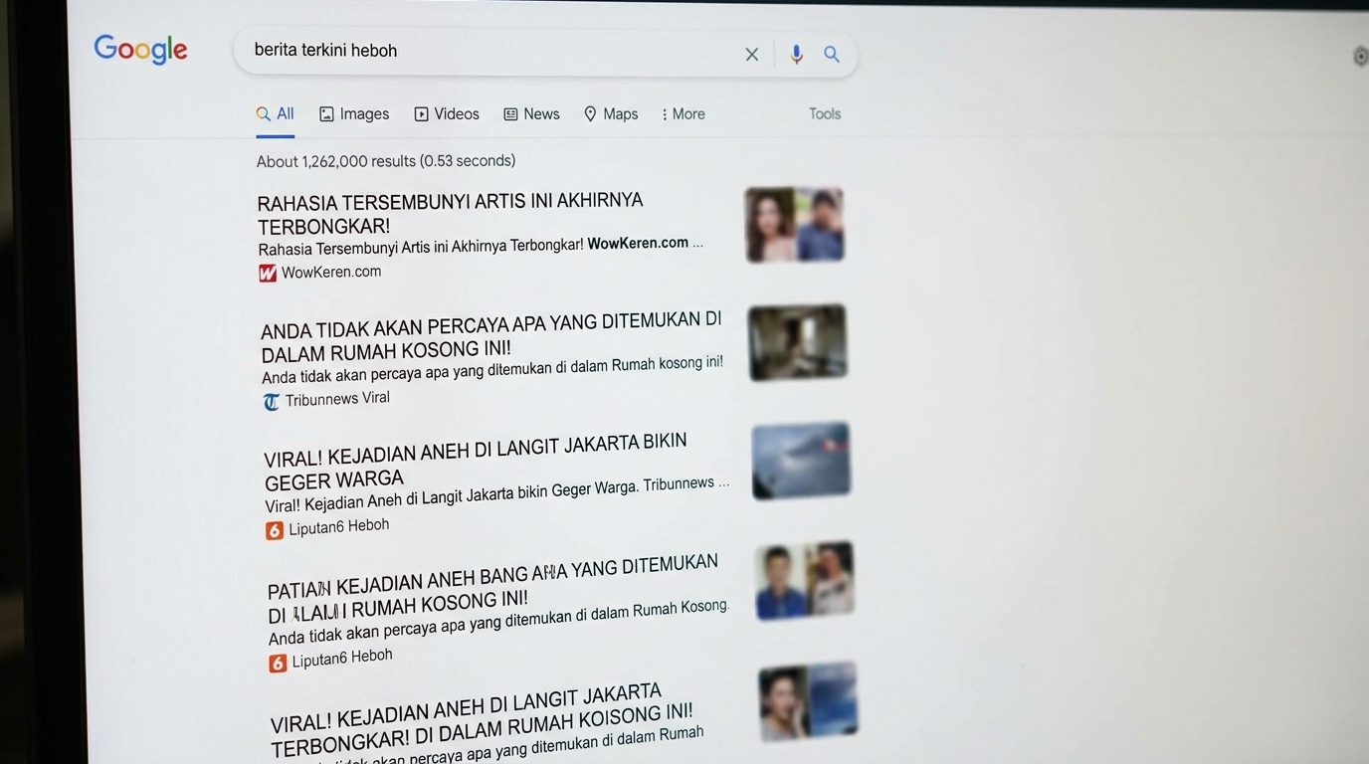
Task: Open result "VIRAL! KEJADIAN ANEH DI LANGIT JAKARTA TERBONGKAR!"
Action: pos(482,718)
